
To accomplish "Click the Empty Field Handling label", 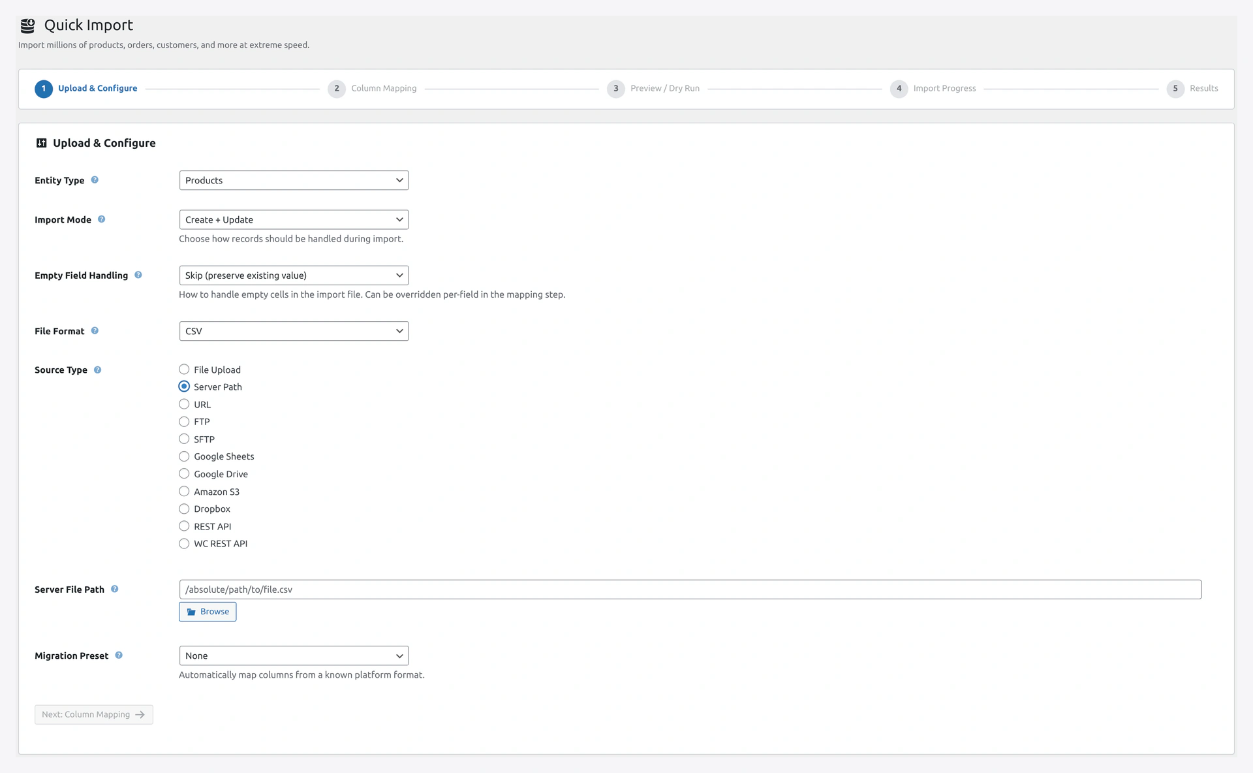I will pyautogui.click(x=81, y=275).
